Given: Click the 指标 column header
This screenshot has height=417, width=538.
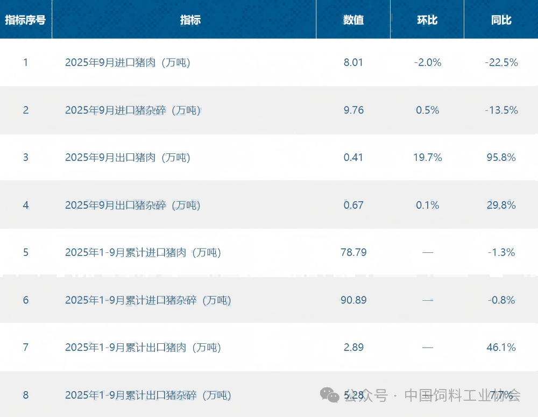Looking at the screenshot, I should pos(190,20).
